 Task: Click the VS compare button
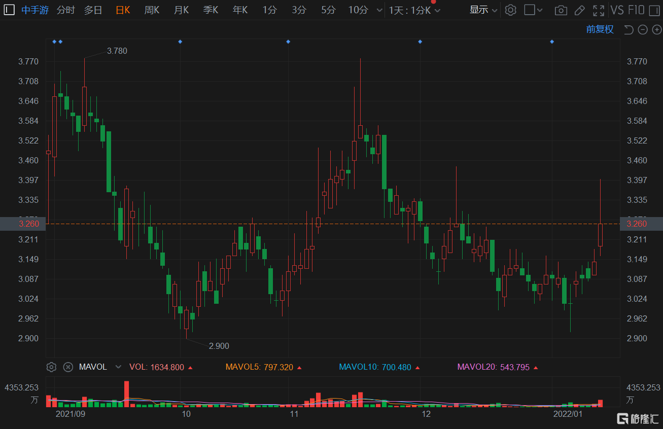(x=617, y=10)
